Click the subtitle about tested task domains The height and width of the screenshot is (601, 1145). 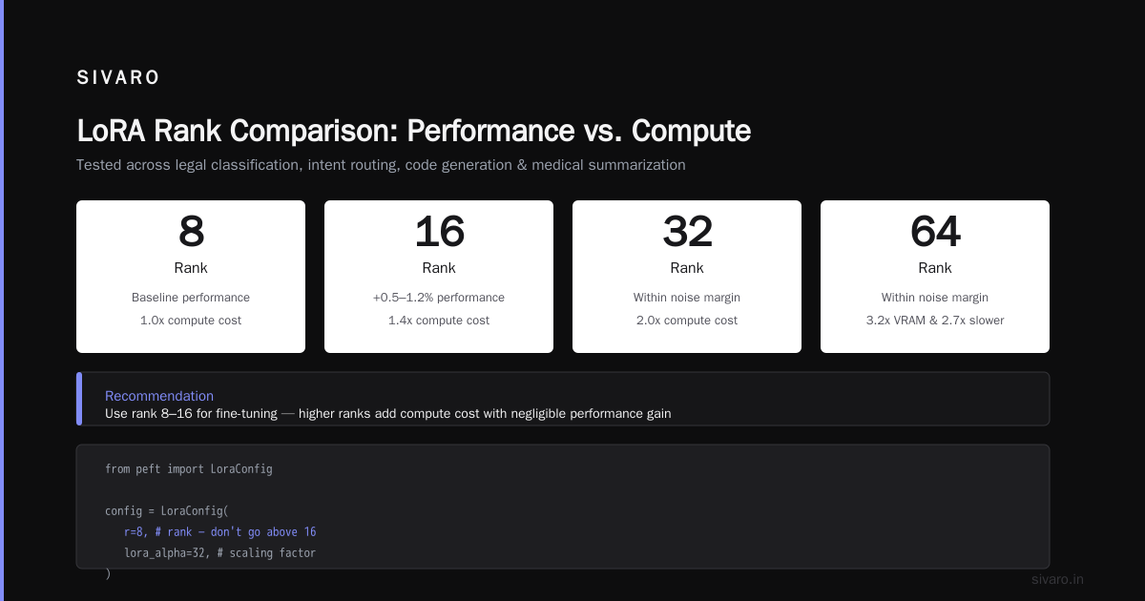(x=381, y=165)
